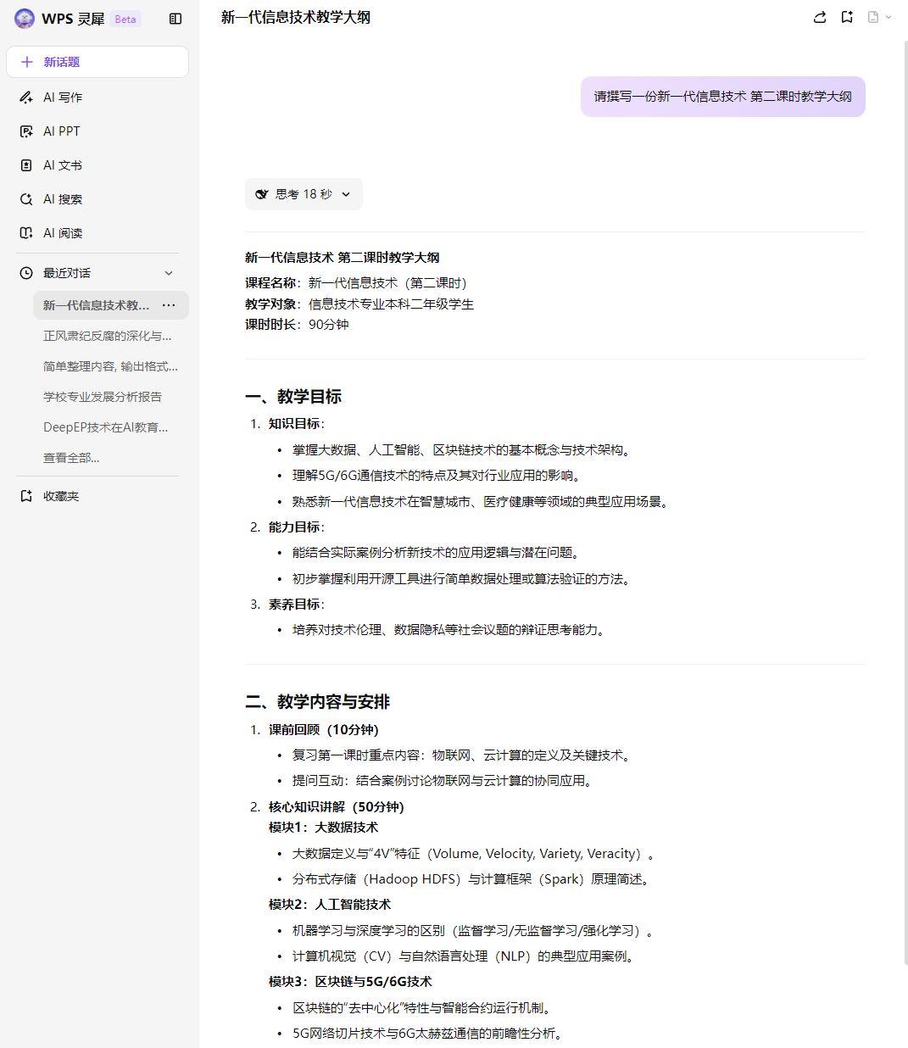Image resolution: width=908 pixels, height=1048 pixels.
Task: Open dropdown arrow beside document export icon
Action: (889, 17)
